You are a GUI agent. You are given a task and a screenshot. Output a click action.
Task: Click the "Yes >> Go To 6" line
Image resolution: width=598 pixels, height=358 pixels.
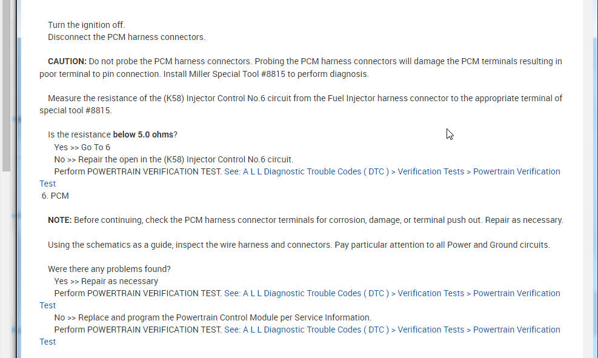(82, 147)
